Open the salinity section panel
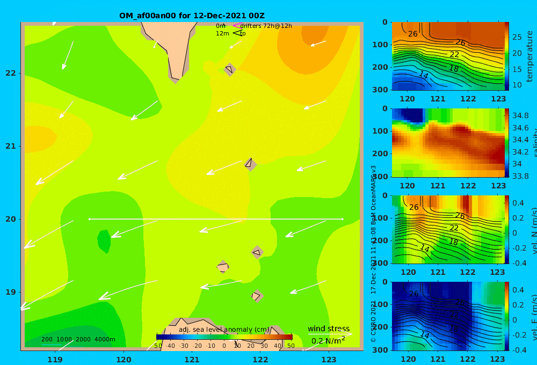The height and width of the screenshot is (365, 537). pos(448,143)
